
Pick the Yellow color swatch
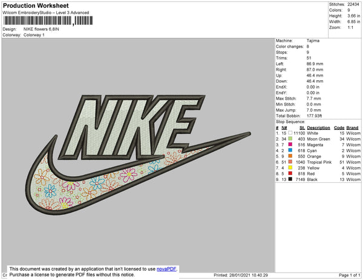(x=290, y=167)
